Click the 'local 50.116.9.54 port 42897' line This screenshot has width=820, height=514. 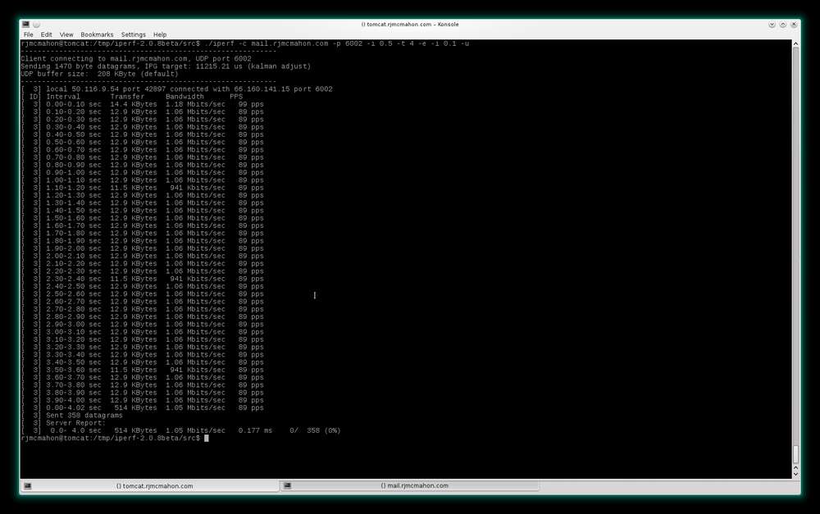(x=177, y=89)
